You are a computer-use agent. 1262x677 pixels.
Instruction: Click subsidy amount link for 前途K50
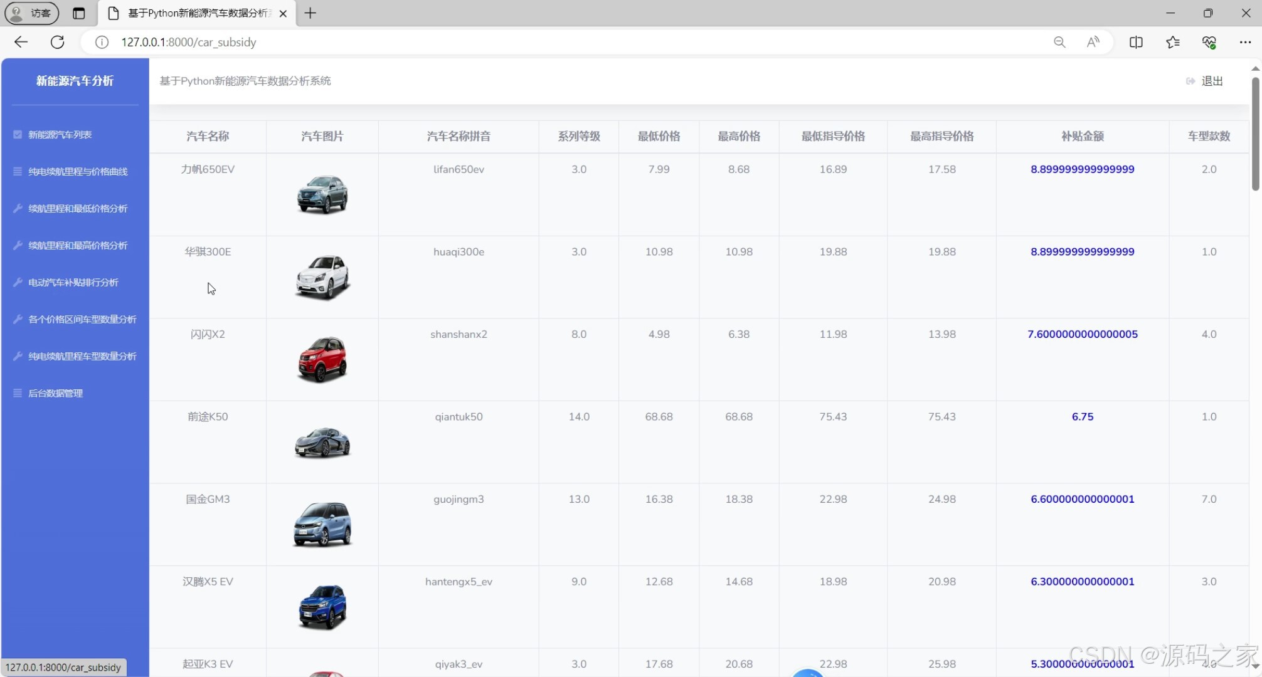(1082, 417)
